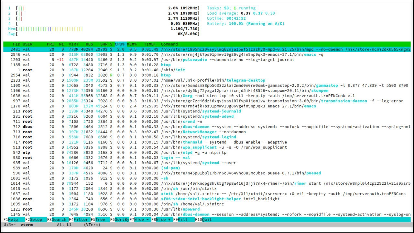Select the pulseaudio process row
Image resolution: width=414 pixels, height=233 pixels.
click(207, 60)
